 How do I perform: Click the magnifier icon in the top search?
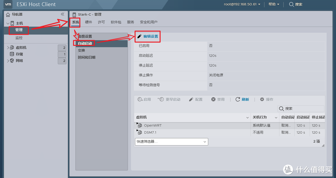291,4
